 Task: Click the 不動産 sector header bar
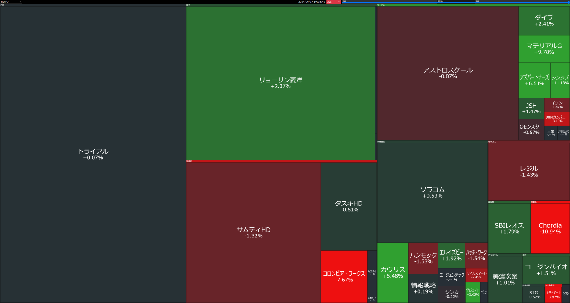281,161
